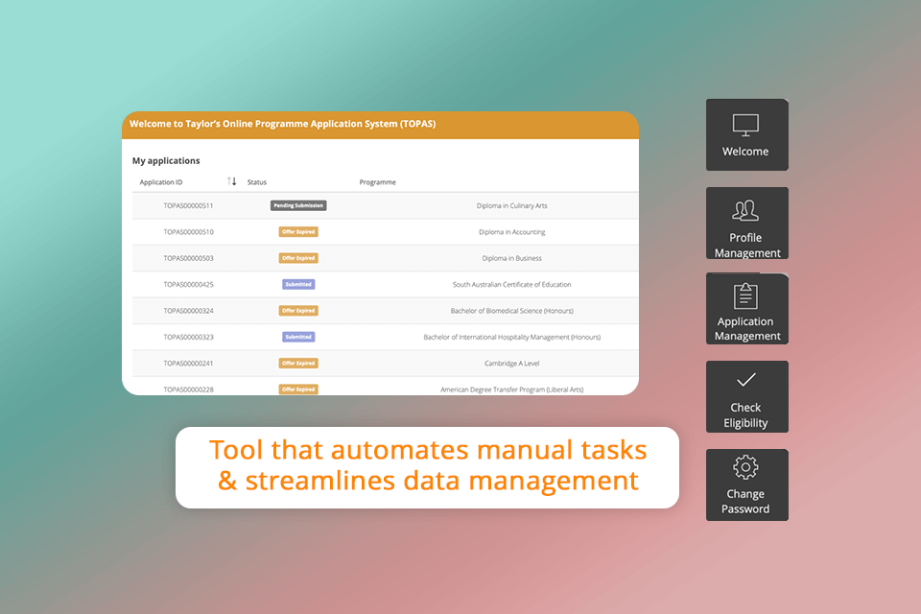Click Diploma in Accounting programme
Image resolution: width=921 pixels, height=614 pixels.
(511, 232)
